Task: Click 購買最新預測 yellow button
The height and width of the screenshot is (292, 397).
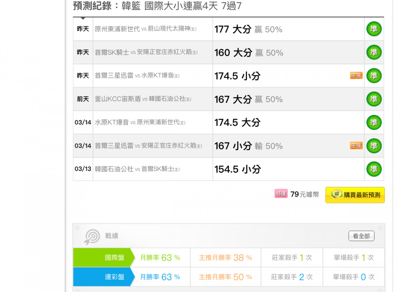Action: point(355,195)
